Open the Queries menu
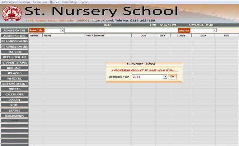239x146 pixels. (54, 2)
